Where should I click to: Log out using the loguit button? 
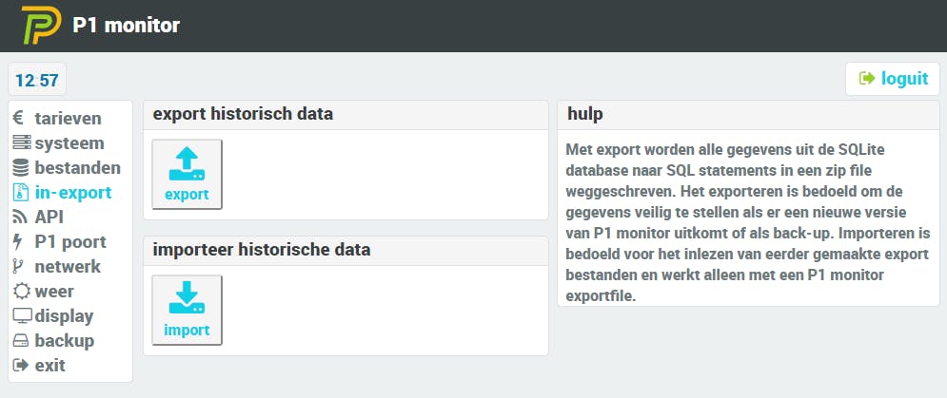click(x=893, y=79)
